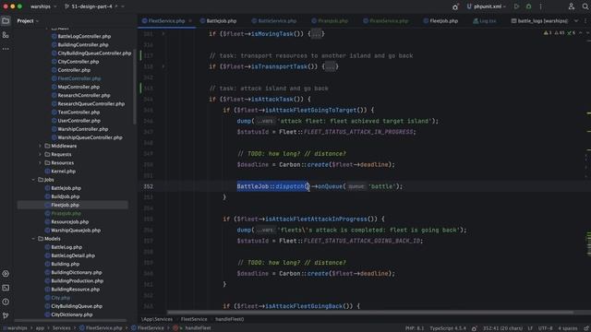Click the TypeScript 4.5.4 status widget
Viewport: 591px width, 332px height.
click(x=448, y=328)
